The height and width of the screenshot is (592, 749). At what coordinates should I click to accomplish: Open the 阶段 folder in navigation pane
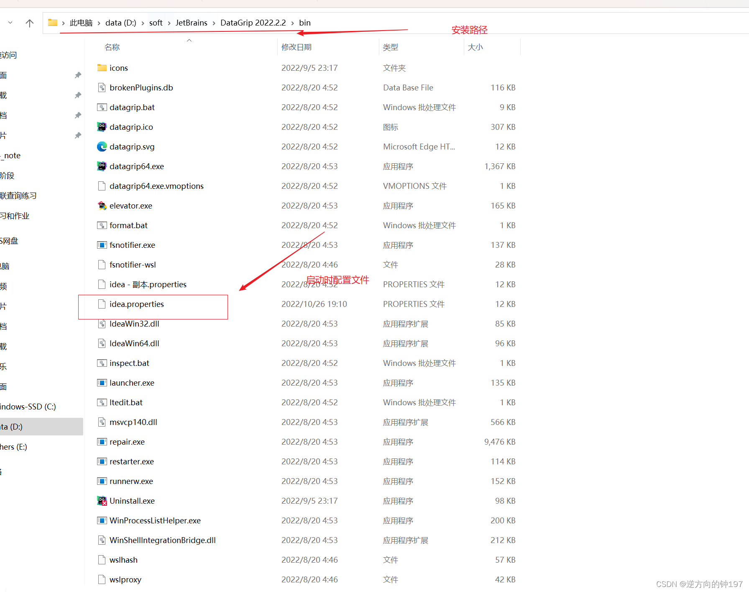click(7, 175)
